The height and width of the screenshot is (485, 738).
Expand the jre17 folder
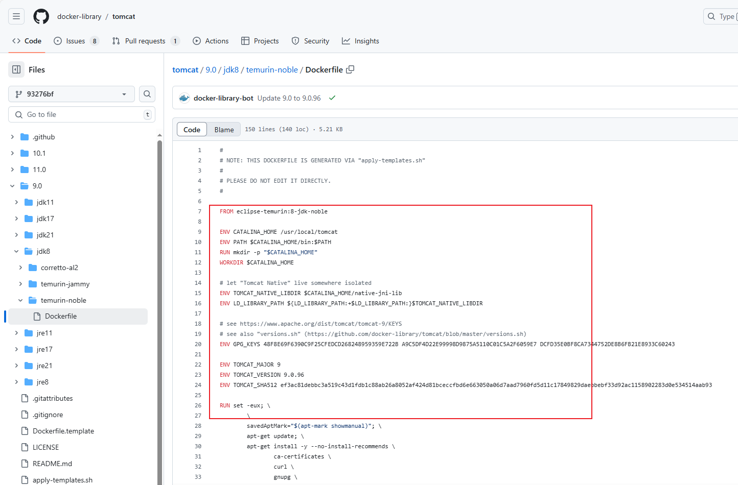(16, 349)
